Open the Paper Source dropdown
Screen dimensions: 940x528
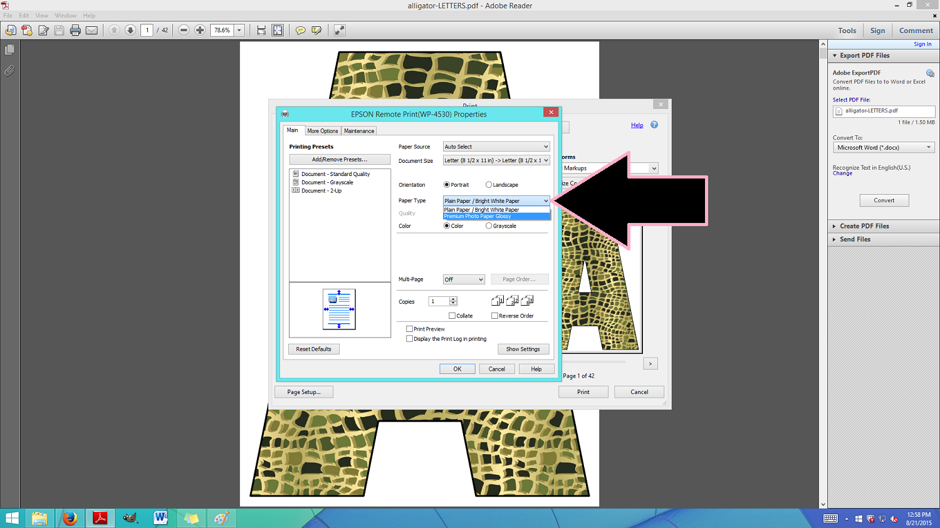[496, 147]
